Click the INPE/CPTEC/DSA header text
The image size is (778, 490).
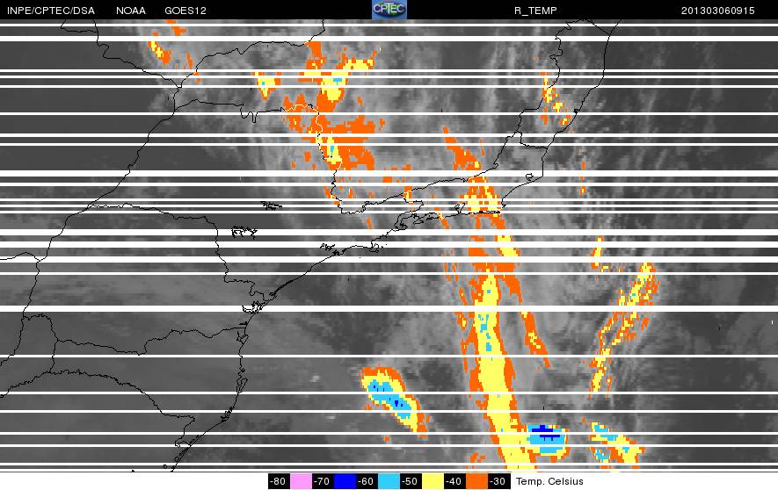coord(51,11)
